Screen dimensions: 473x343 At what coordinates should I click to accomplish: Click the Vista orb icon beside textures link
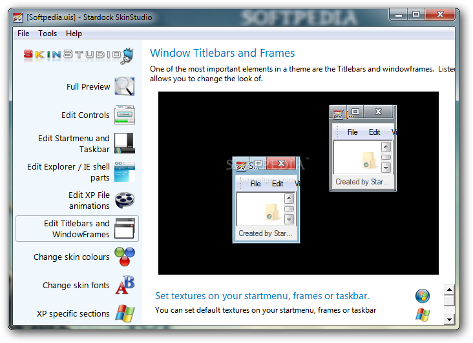tap(423, 296)
